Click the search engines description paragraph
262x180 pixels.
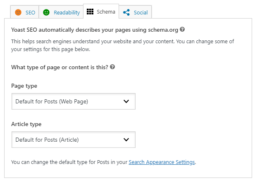pos(122,45)
